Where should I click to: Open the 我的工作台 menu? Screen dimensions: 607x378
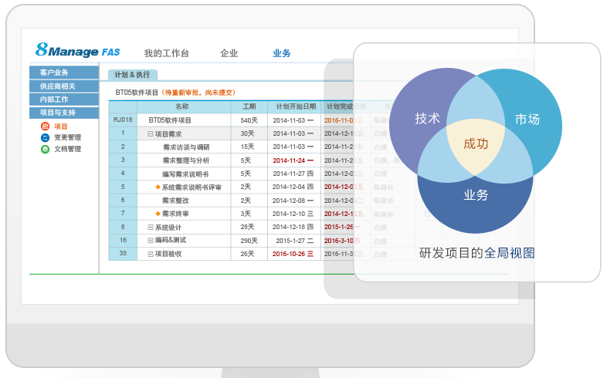[166, 53]
